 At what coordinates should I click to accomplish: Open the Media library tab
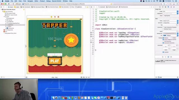[171, 57]
